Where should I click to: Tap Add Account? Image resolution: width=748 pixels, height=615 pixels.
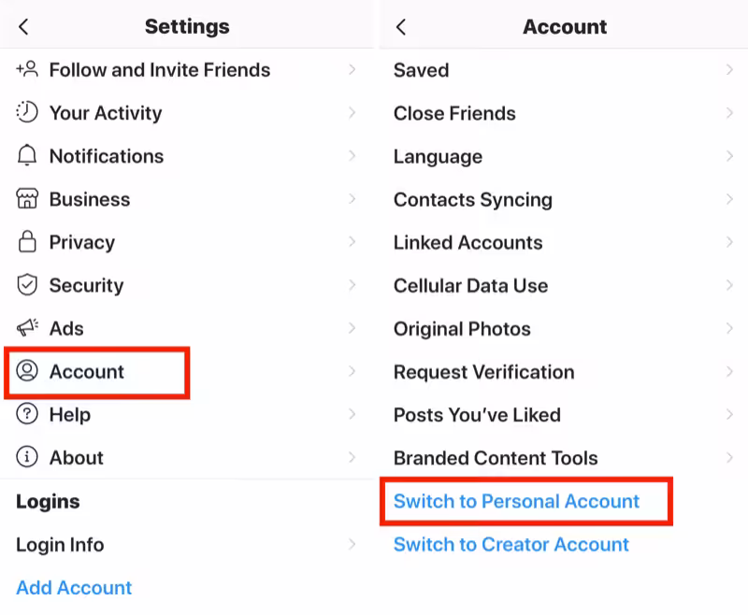click(x=73, y=587)
